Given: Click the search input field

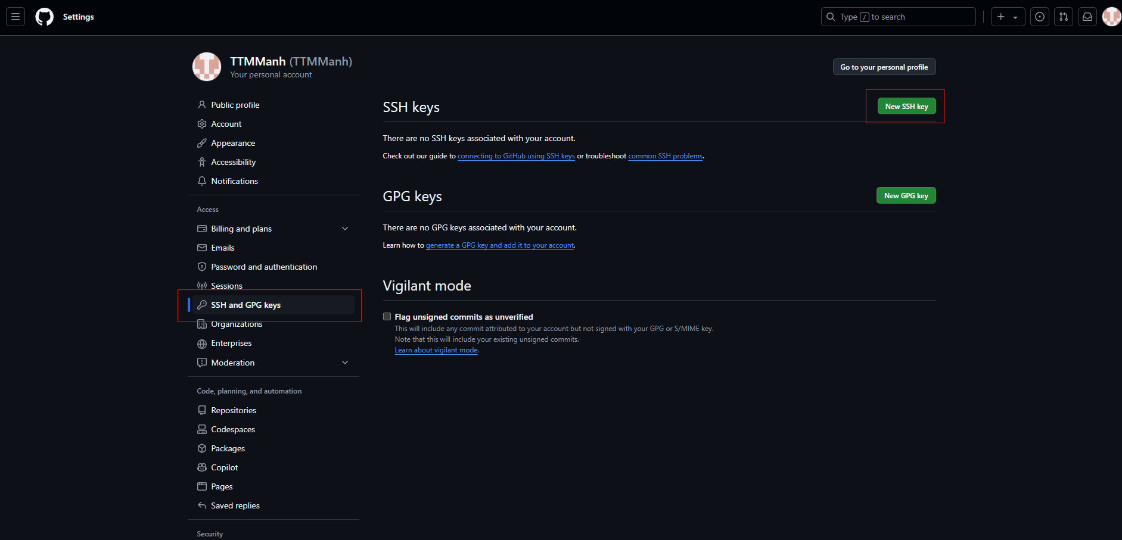Looking at the screenshot, I should point(898,17).
